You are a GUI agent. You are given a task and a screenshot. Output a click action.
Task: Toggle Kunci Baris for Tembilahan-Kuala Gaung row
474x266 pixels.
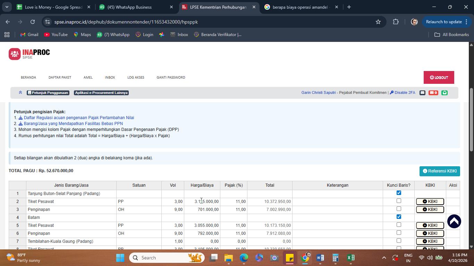coord(399,241)
